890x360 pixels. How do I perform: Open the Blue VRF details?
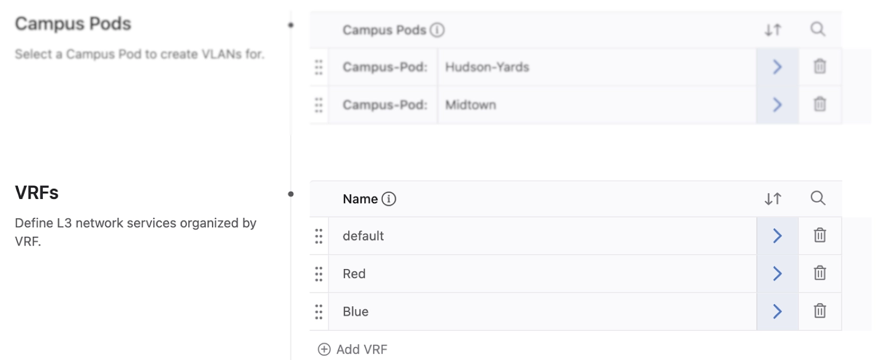[x=777, y=311]
